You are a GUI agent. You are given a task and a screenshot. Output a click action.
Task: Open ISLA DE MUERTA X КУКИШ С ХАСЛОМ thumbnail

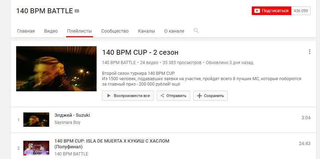coord(36,148)
